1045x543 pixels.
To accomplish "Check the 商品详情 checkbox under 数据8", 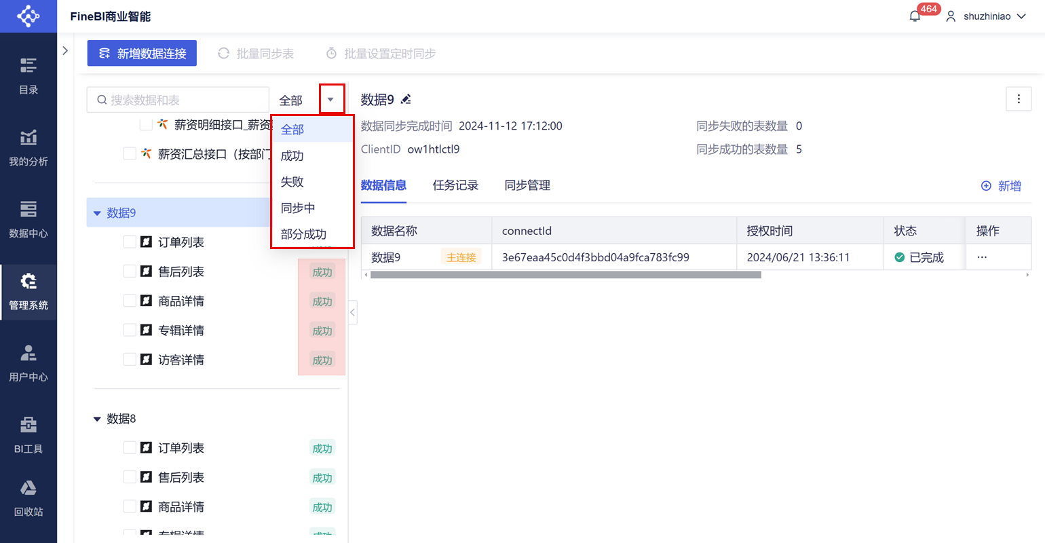I will [x=130, y=506].
